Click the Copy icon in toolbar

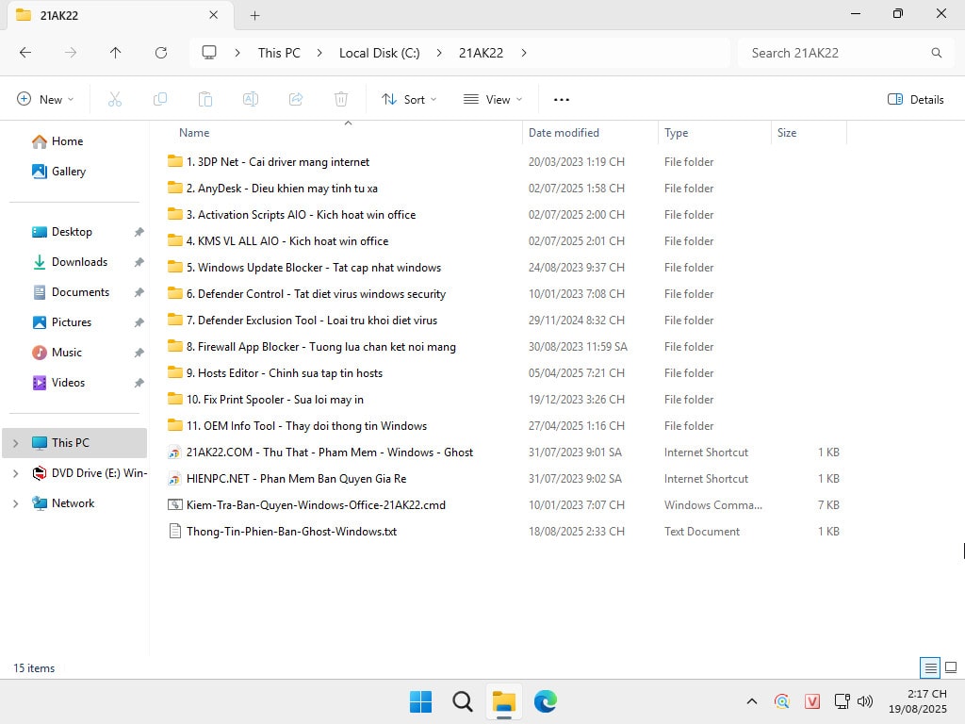(160, 99)
